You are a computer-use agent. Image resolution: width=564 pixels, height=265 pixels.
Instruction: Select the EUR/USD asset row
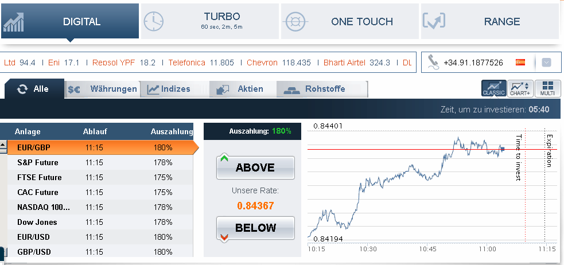[x=100, y=237]
